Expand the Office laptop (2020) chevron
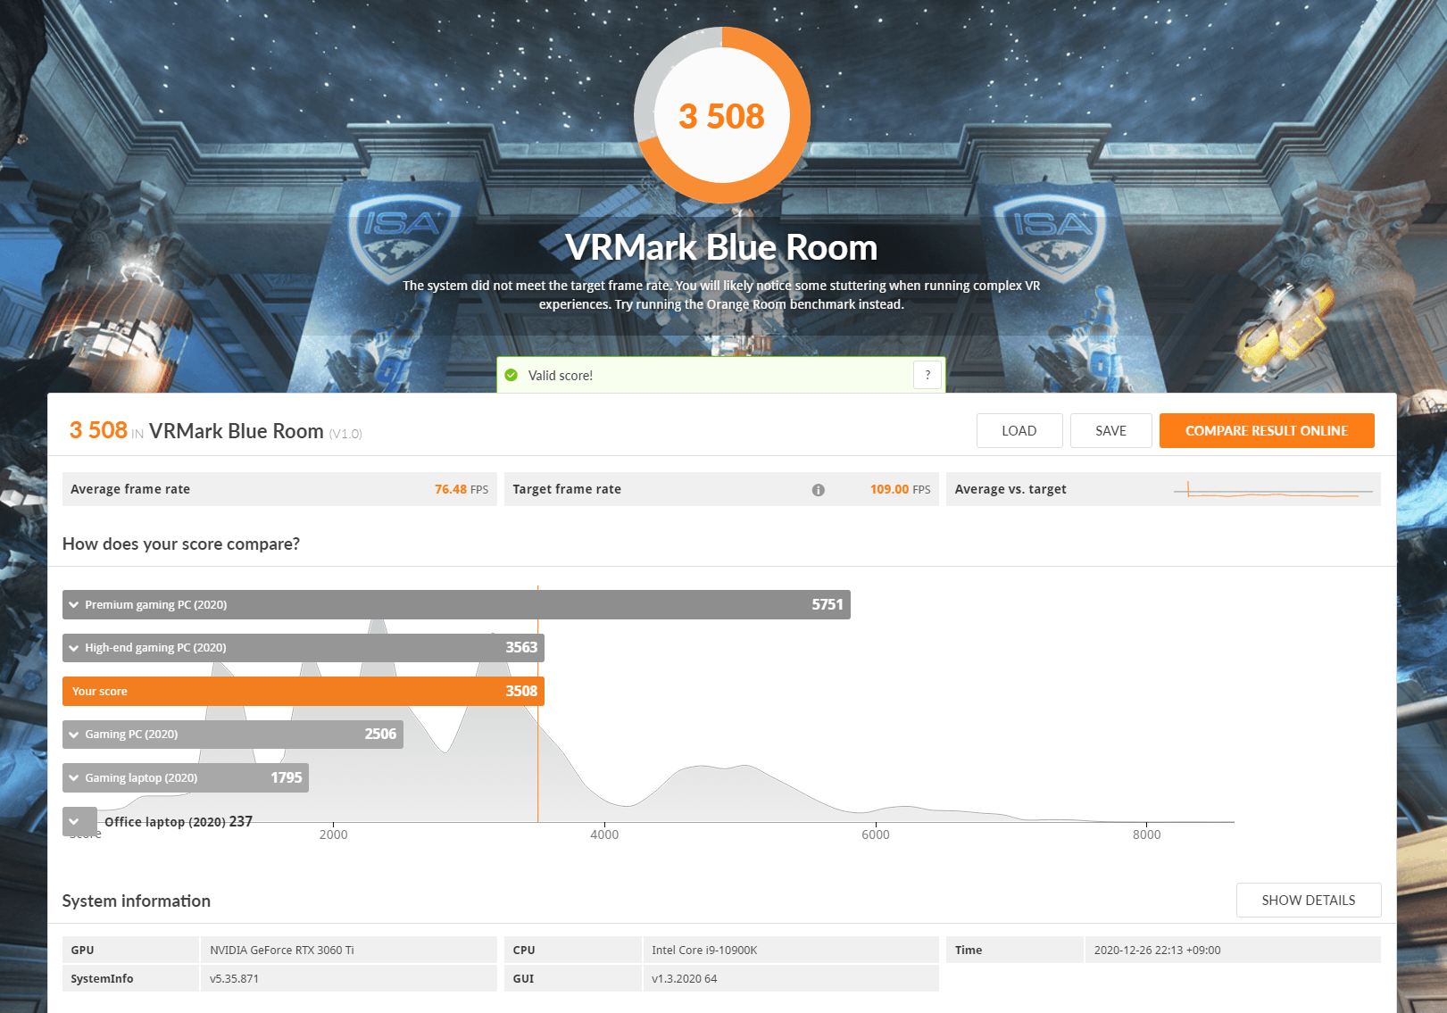The width and height of the screenshot is (1447, 1013). coord(74,821)
